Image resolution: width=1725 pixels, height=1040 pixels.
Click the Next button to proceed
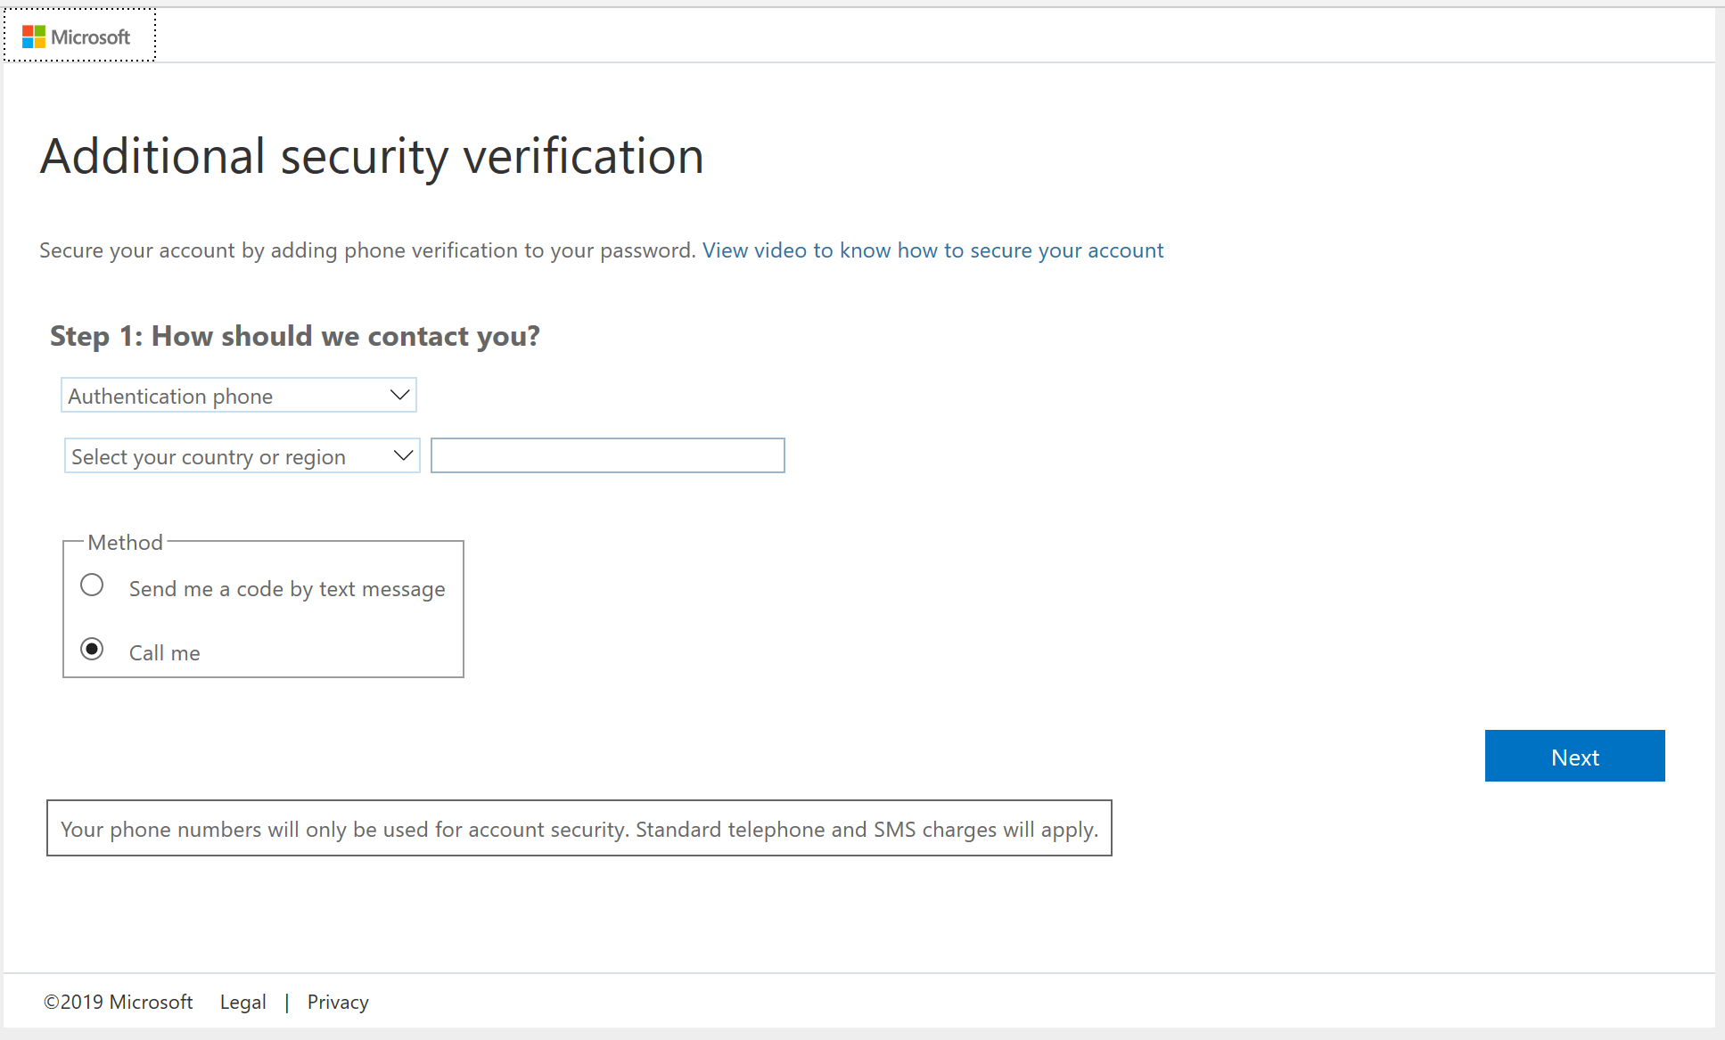click(1574, 756)
